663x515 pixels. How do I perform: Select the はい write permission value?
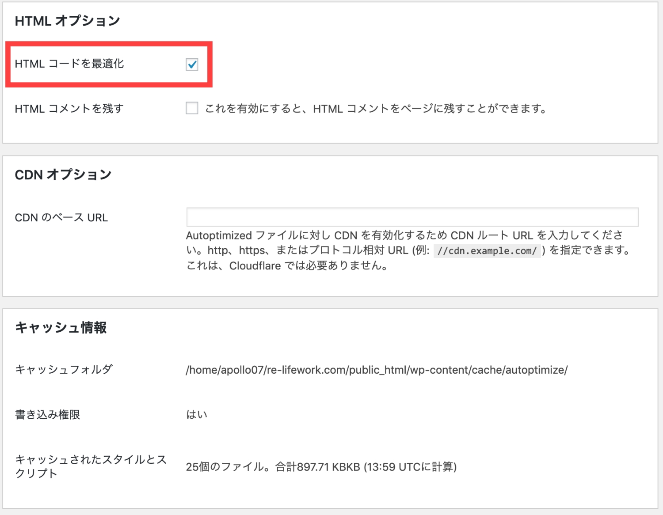pyautogui.click(x=197, y=415)
